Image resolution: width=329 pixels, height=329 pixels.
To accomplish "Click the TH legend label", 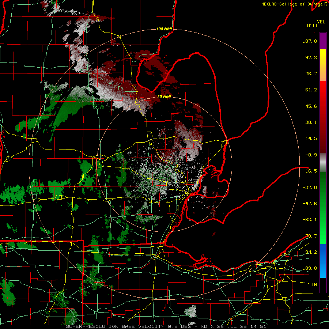I will point(314,285).
